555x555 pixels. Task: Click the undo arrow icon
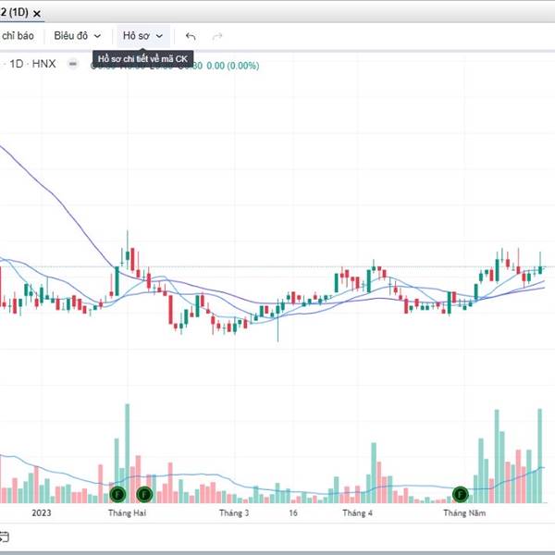[191, 36]
